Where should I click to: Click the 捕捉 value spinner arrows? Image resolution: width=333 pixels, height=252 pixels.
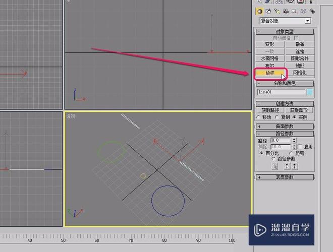(294, 147)
